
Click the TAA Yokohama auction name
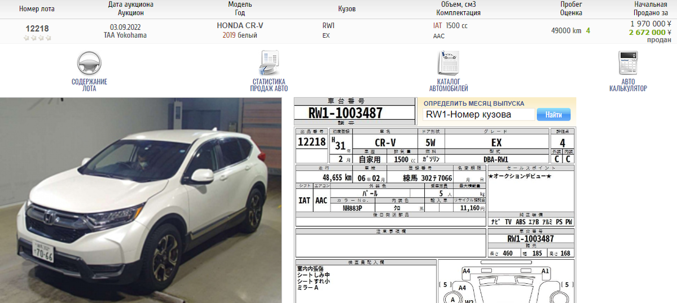(125, 35)
